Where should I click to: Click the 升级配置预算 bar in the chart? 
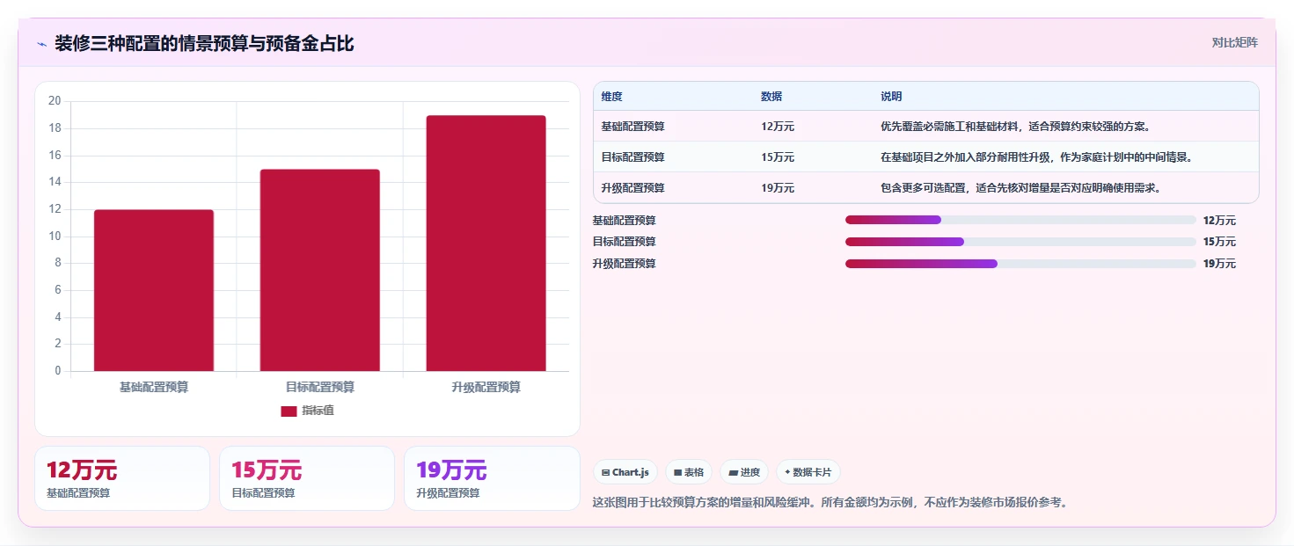pyautogui.click(x=486, y=243)
